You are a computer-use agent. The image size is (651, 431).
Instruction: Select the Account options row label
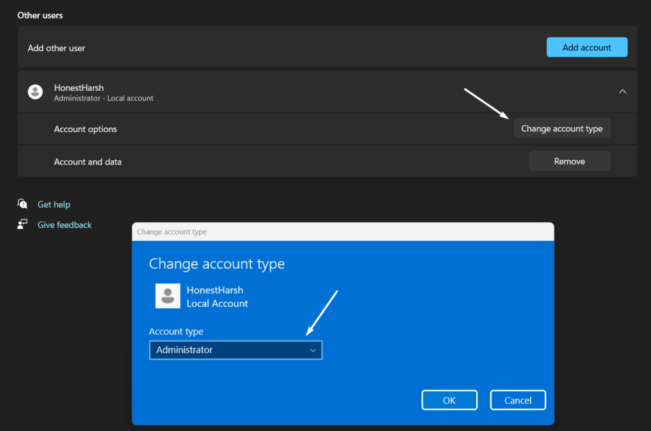pyautogui.click(x=85, y=129)
